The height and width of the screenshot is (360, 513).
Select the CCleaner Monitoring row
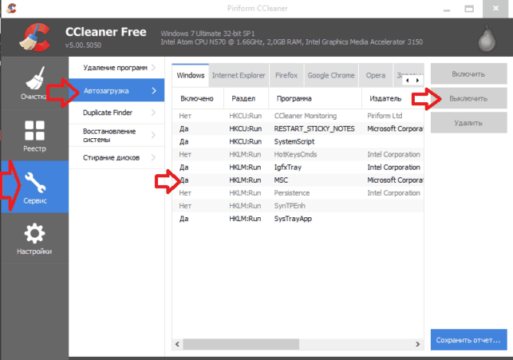click(x=298, y=116)
